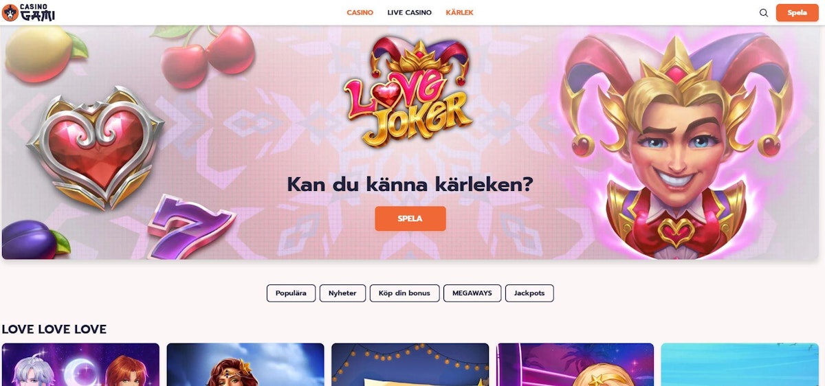Open the KÄRLEK menu item
This screenshot has width=825, height=386.
[459, 12]
